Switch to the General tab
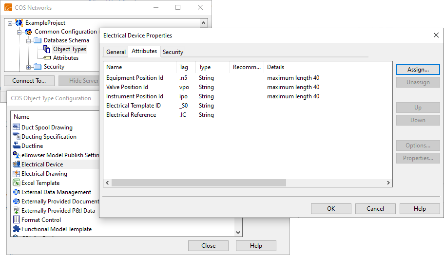The width and height of the screenshot is (444, 255). tap(116, 52)
